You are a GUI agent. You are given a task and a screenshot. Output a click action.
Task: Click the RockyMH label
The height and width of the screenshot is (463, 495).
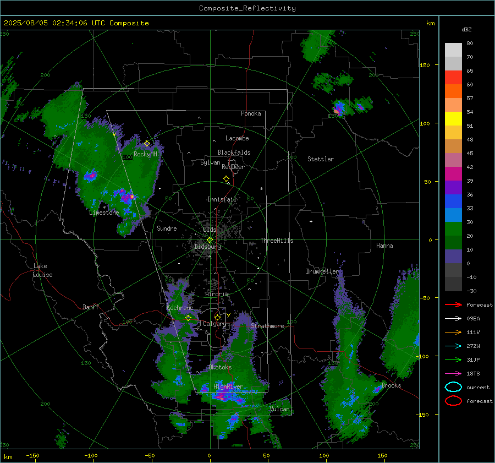[145, 154]
